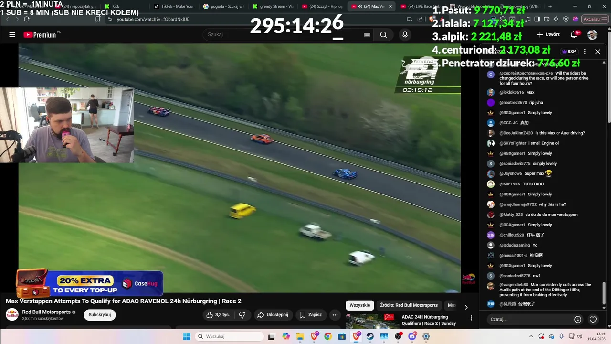Click the Red Bull channel avatar
This screenshot has height=344, width=611.
coord(12,315)
